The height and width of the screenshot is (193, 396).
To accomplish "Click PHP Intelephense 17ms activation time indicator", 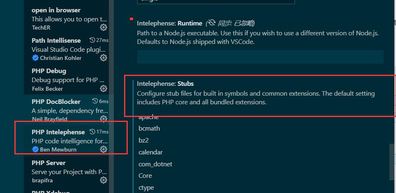I will (x=99, y=132).
